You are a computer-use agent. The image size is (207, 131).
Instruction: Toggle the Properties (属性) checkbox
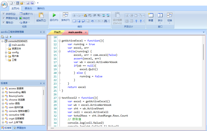(x=3, y=23)
